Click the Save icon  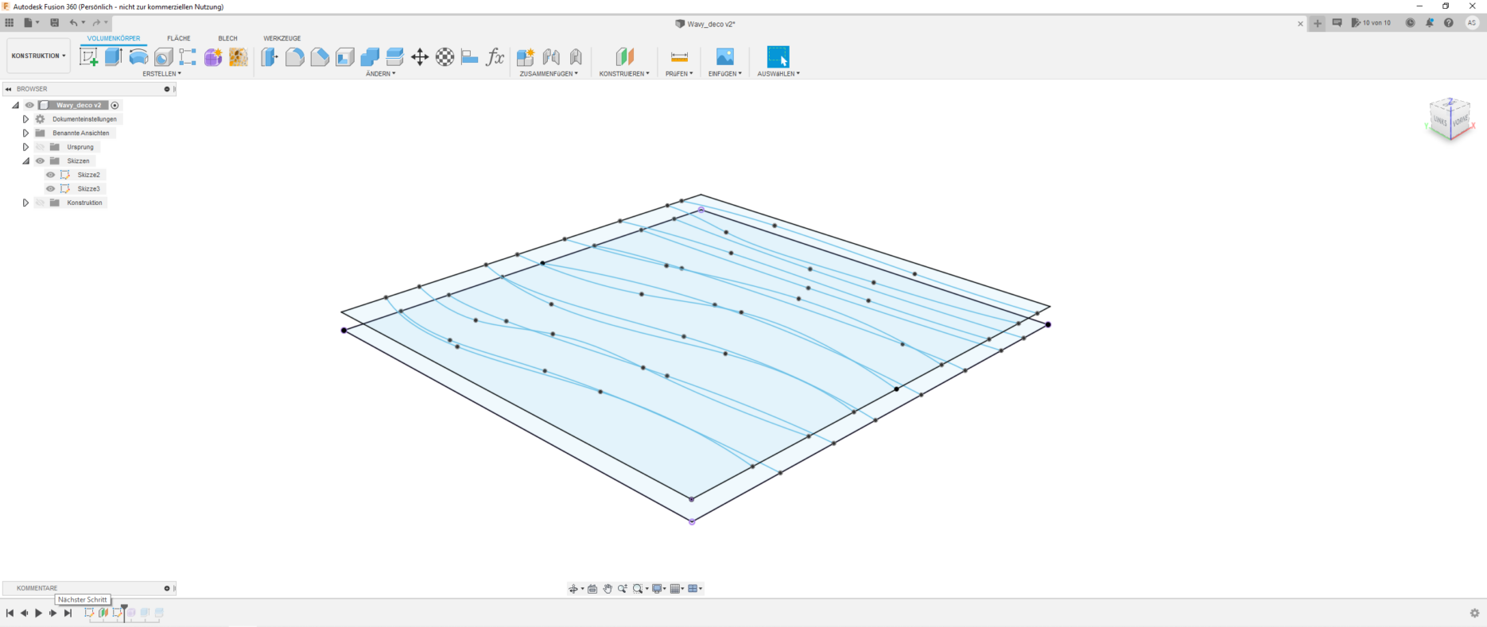tap(55, 23)
